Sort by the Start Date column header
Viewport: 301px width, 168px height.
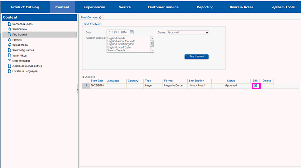pos(97,81)
